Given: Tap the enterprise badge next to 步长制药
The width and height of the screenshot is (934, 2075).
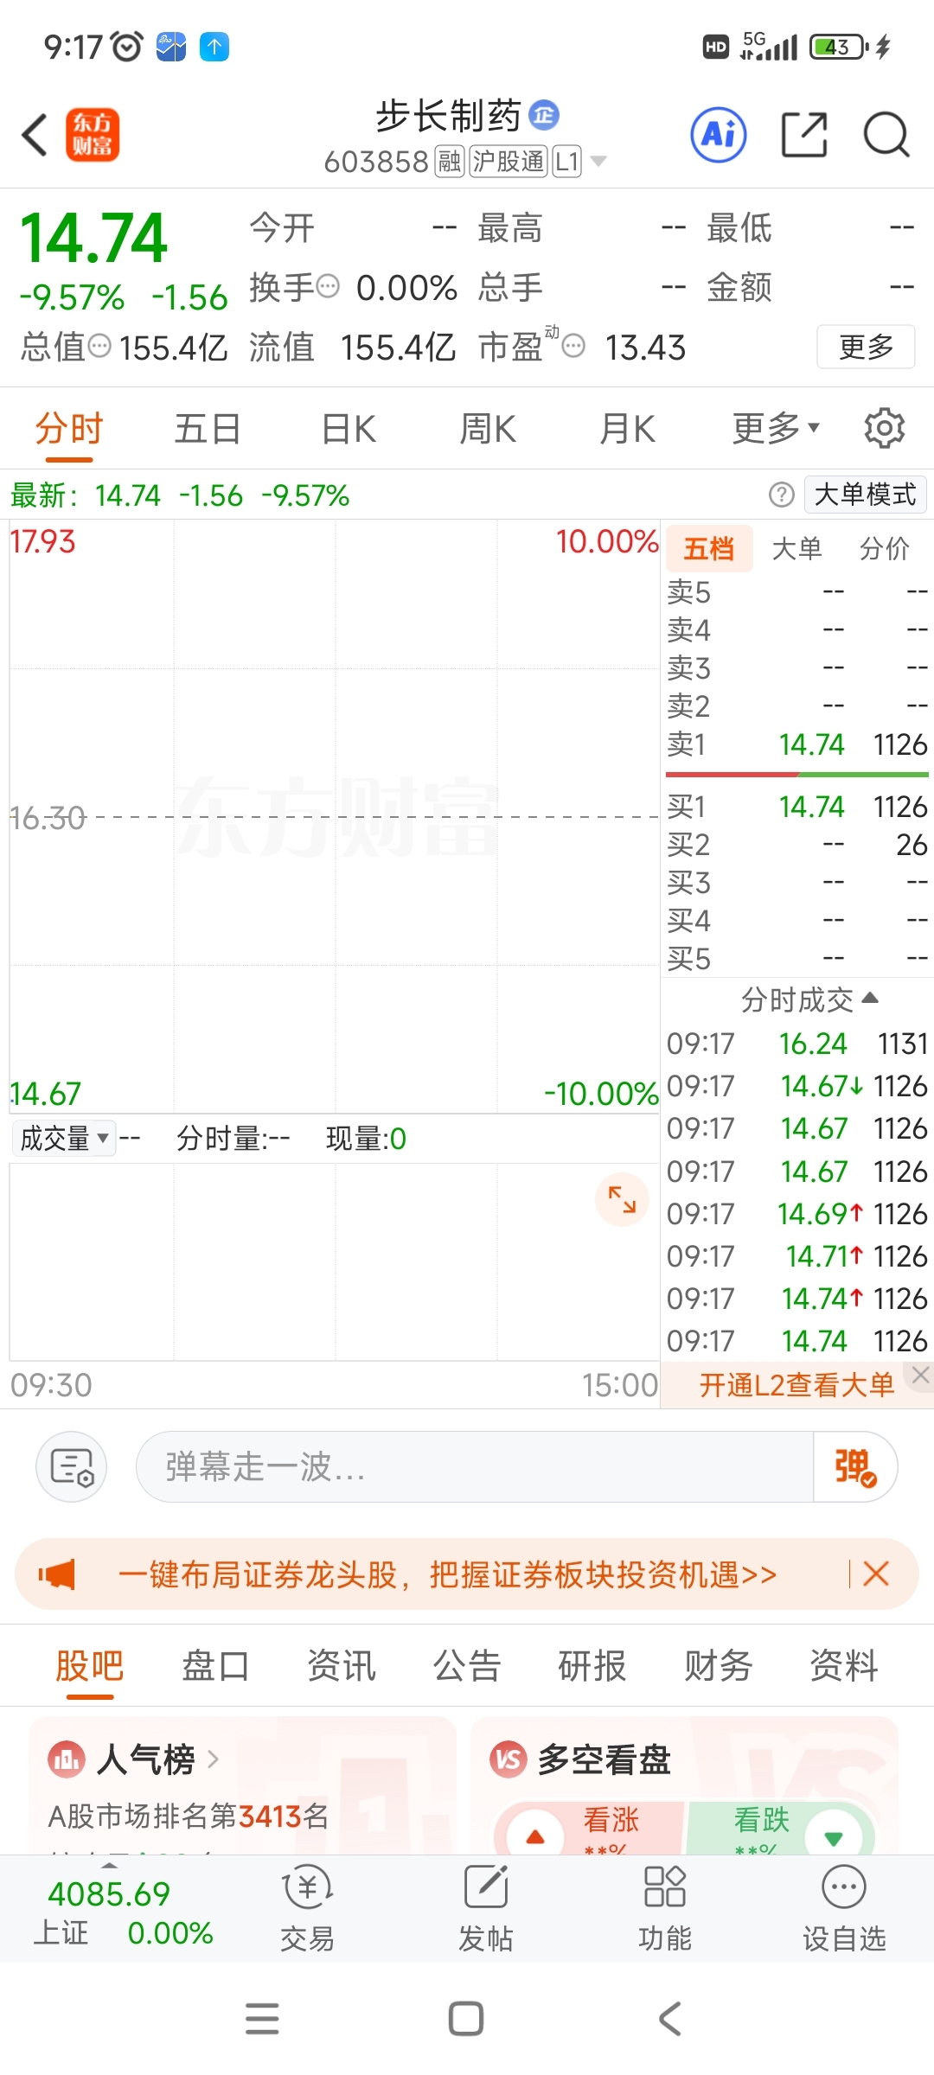Looking at the screenshot, I should 544,115.
